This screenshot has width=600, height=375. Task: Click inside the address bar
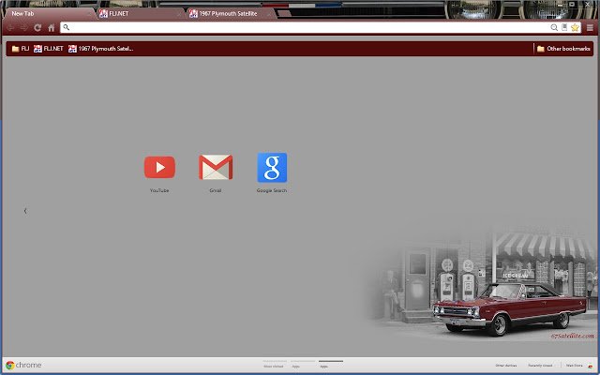[308, 27]
